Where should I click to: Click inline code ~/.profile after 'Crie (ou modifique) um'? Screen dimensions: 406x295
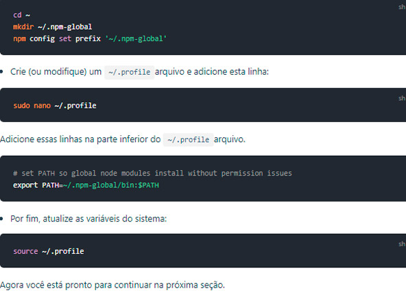click(x=129, y=72)
